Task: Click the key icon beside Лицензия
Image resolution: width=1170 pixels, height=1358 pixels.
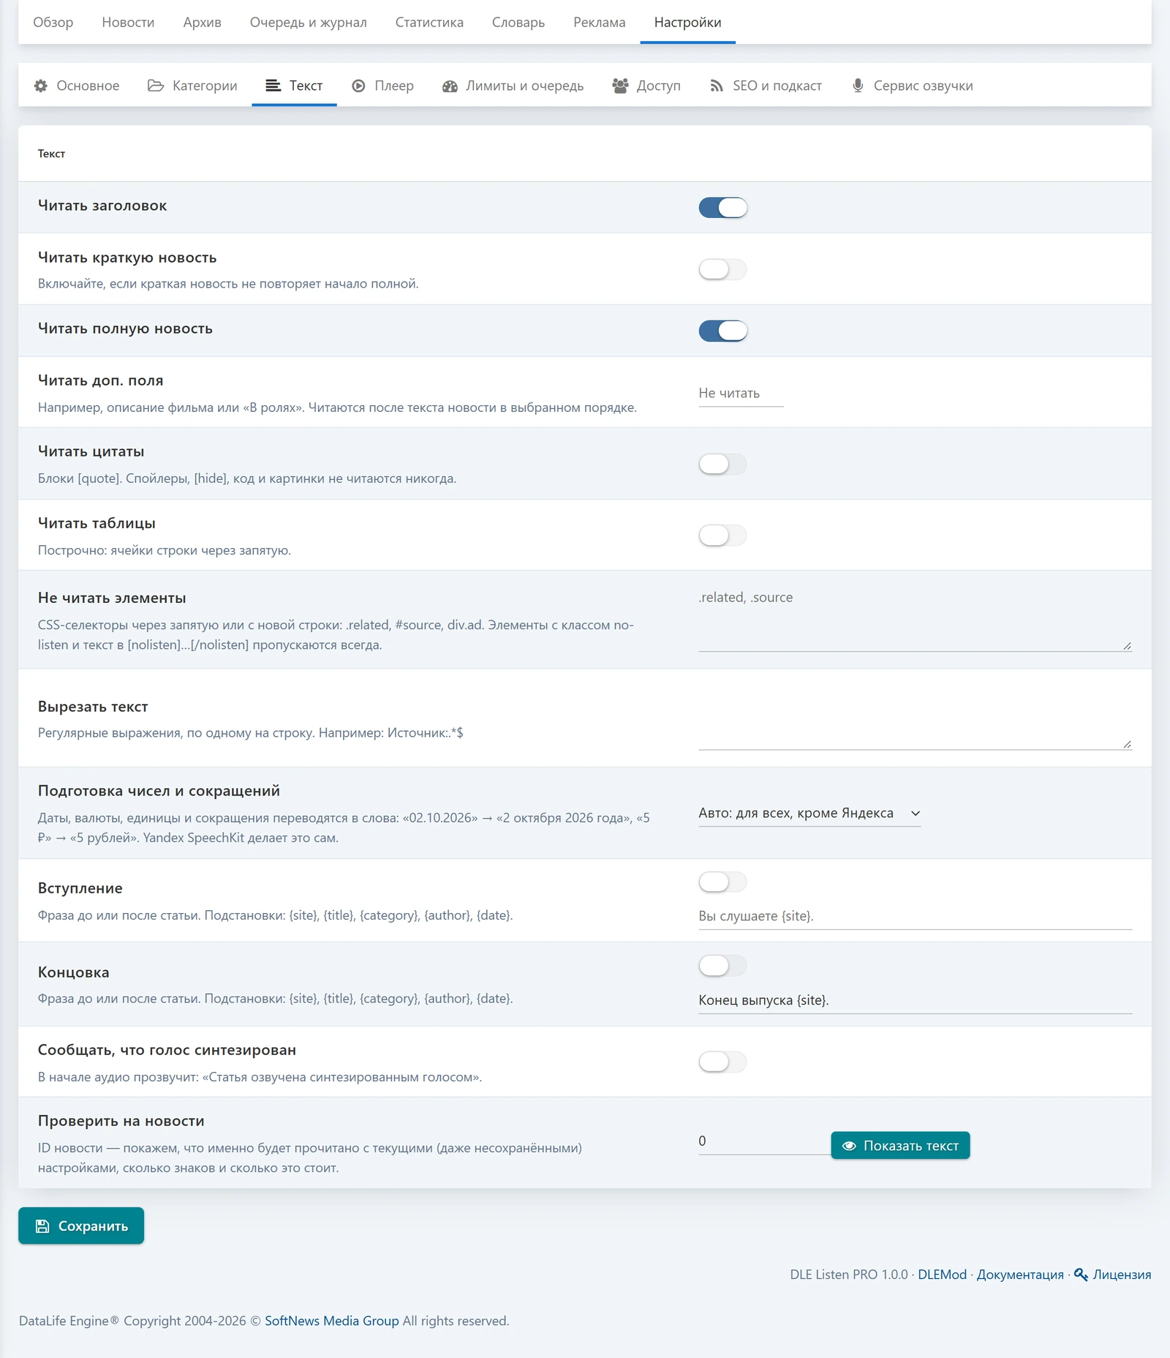Action: pos(1081,1275)
